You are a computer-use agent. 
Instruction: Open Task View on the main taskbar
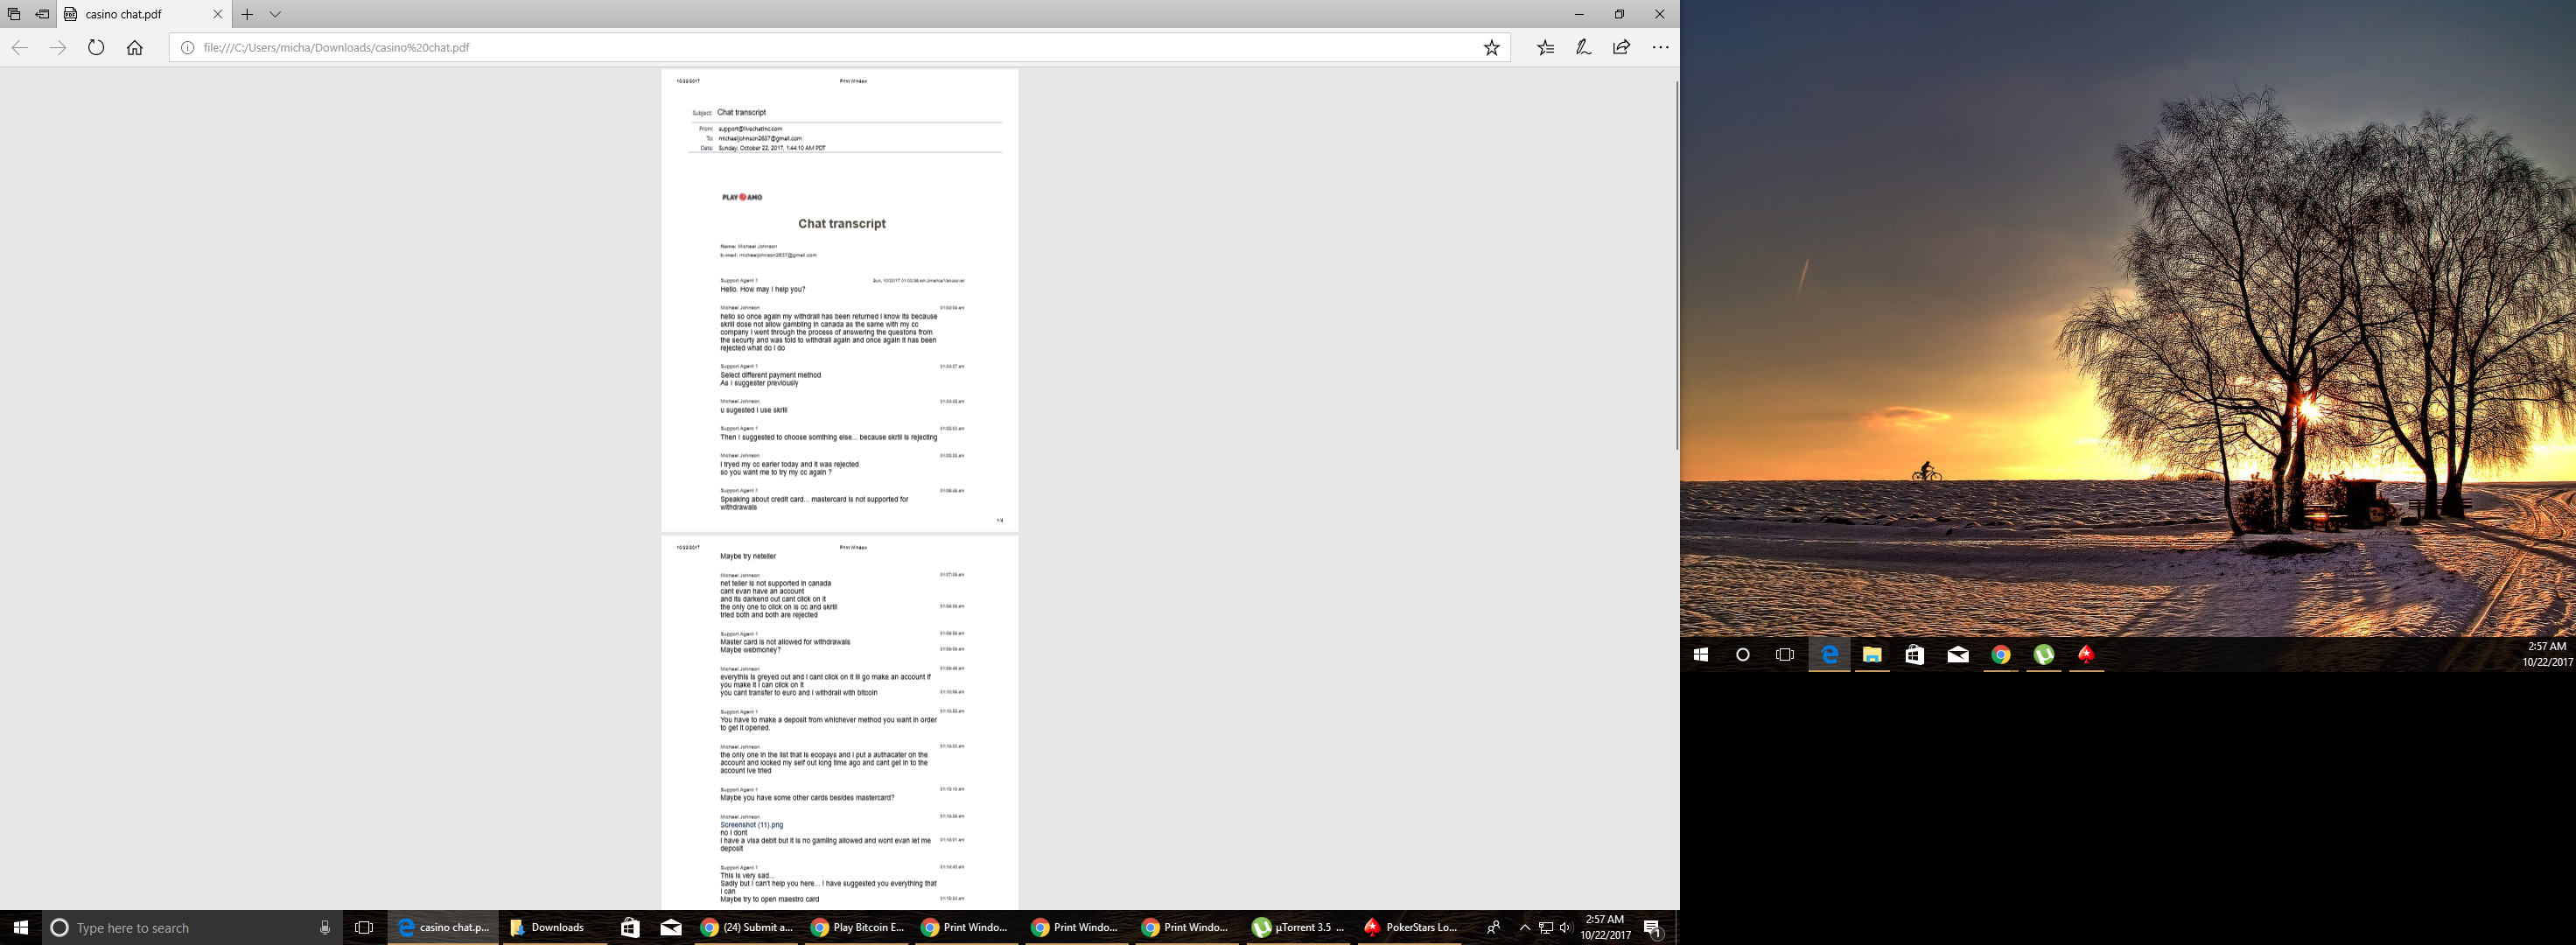click(364, 927)
